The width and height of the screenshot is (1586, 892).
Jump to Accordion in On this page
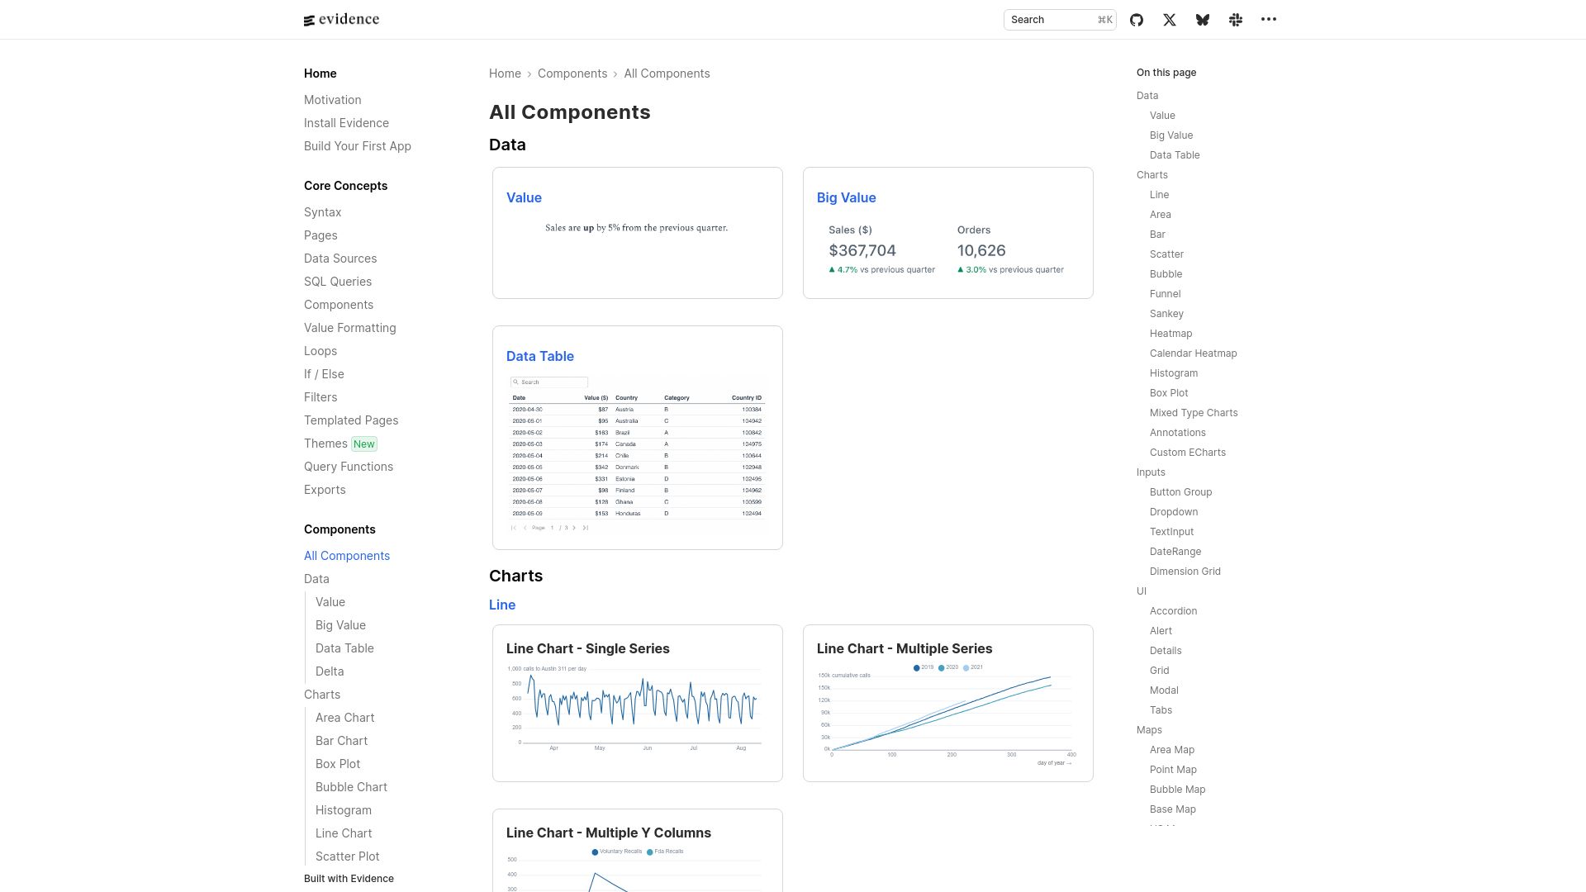click(1173, 611)
